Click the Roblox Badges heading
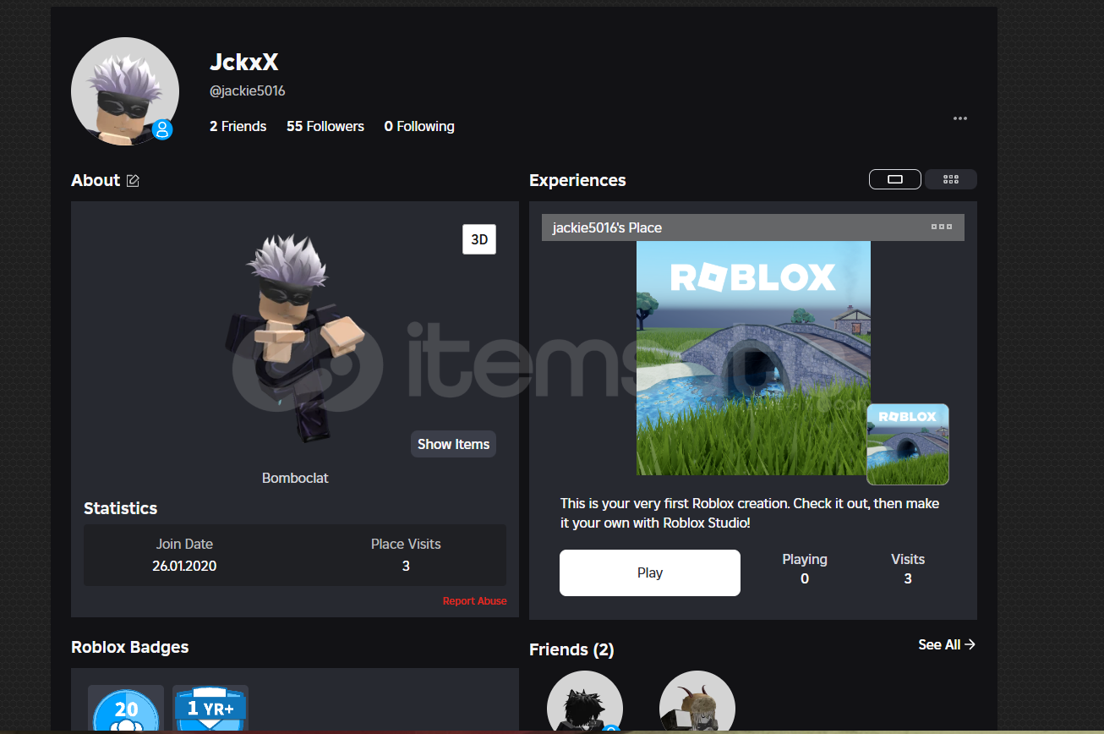 130,647
